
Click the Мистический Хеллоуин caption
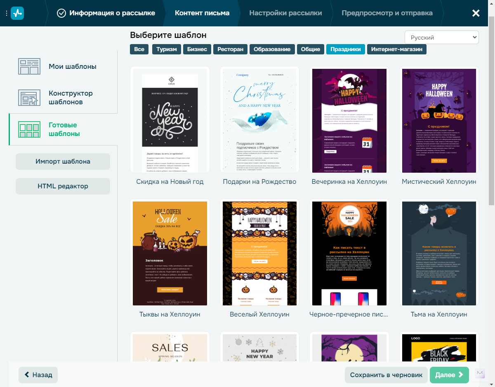pos(439,182)
